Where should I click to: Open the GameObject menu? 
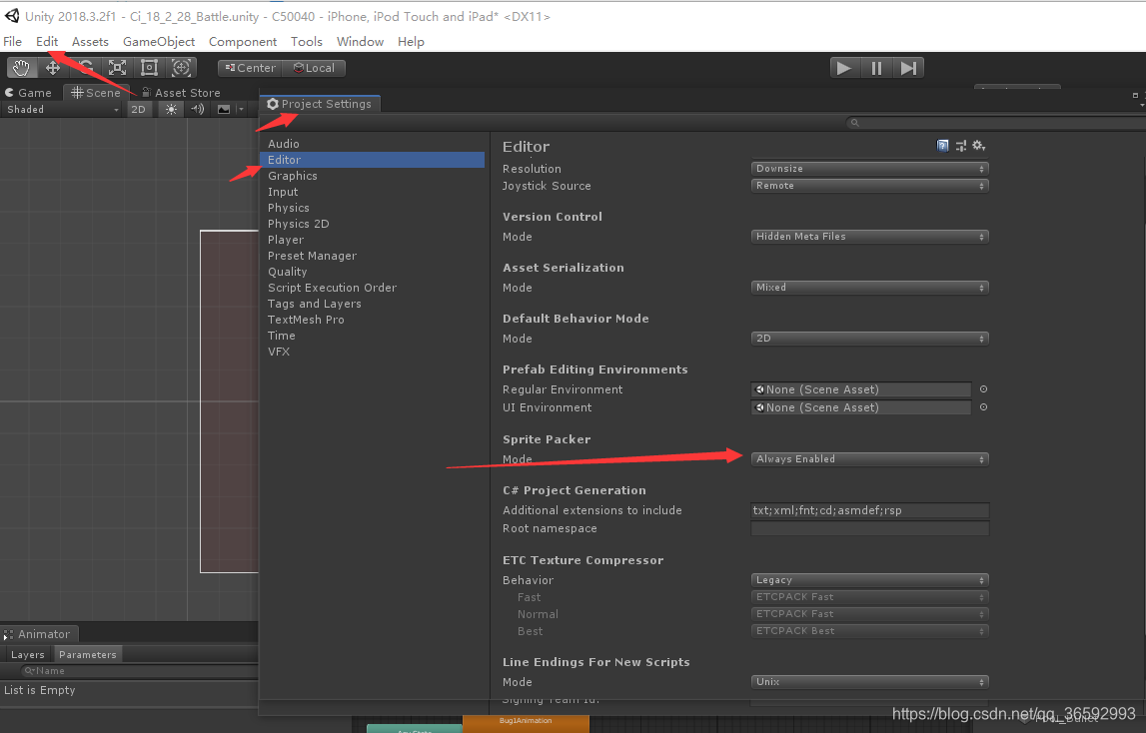point(159,42)
